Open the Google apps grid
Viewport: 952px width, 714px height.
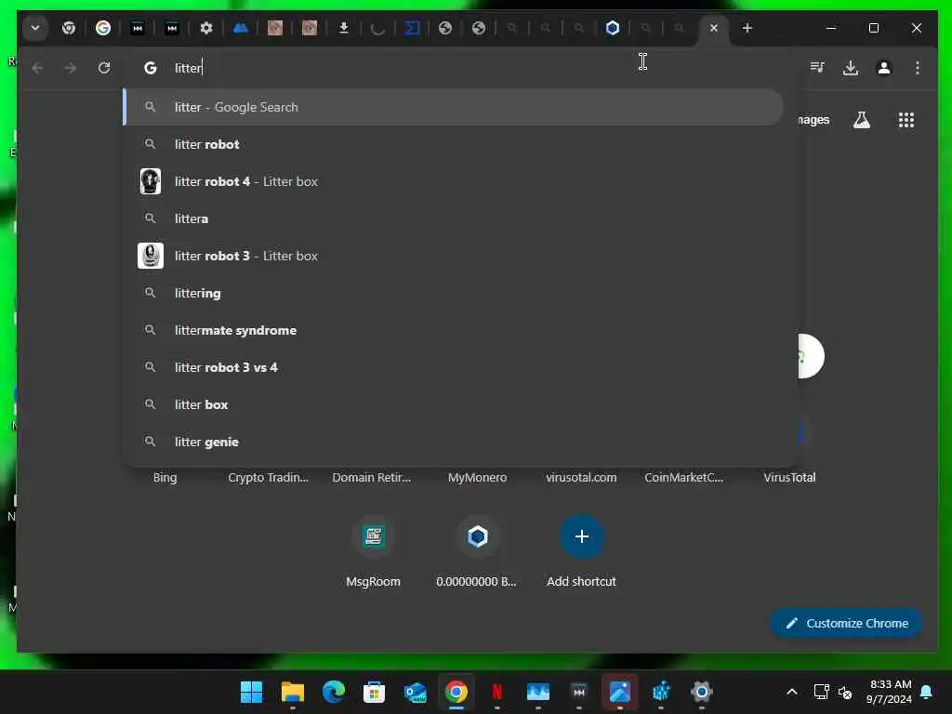tap(906, 120)
